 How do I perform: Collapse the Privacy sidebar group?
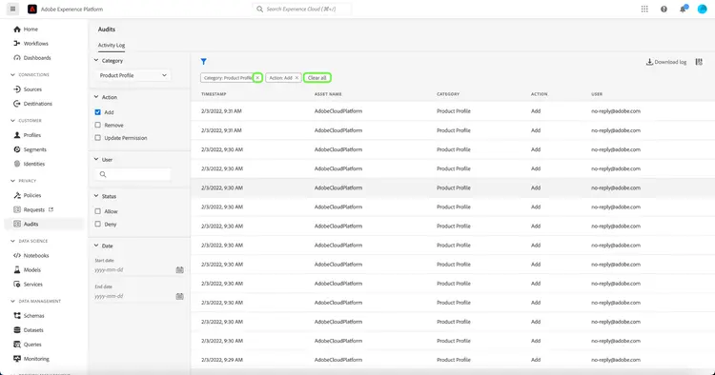click(12, 181)
